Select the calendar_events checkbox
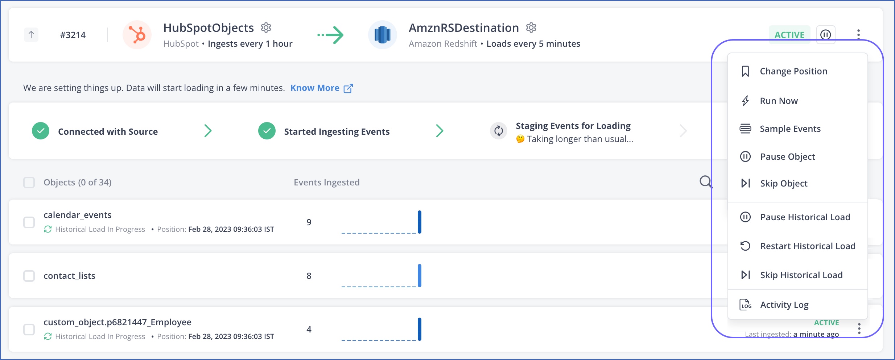Image resolution: width=895 pixels, height=360 pixels. (x=29, y=222)
